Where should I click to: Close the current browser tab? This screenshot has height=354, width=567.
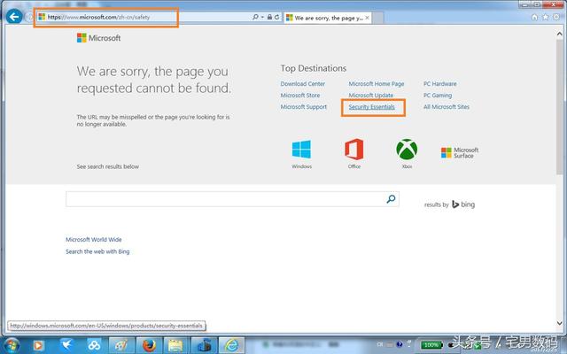367,18
